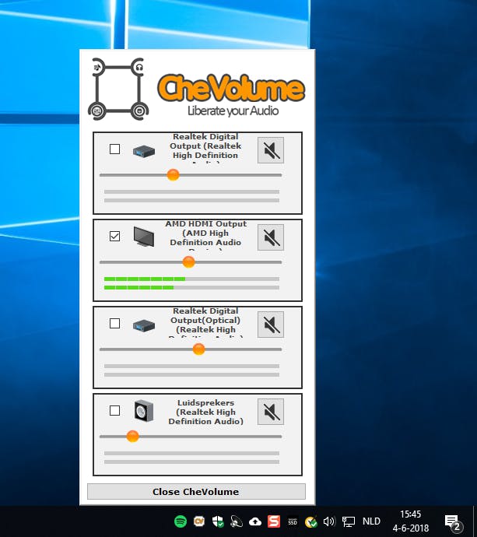Switch the NLD input language indicator

point(371,521)
